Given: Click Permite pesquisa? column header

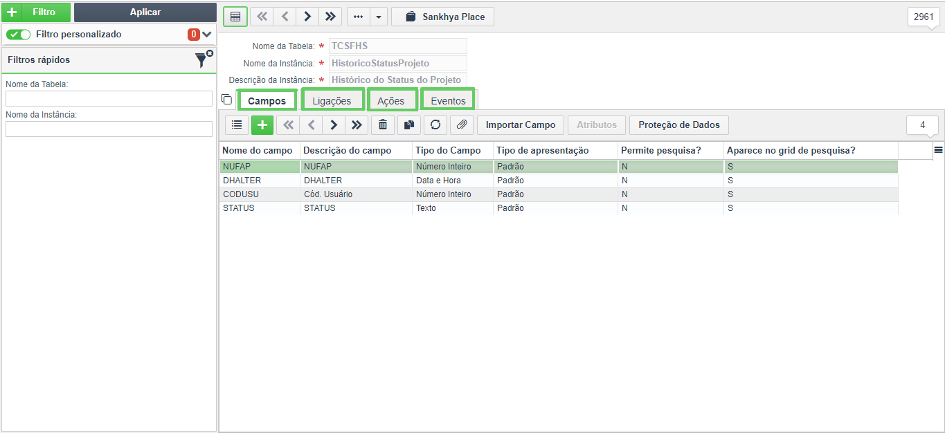Looking at the screenshot, I should (671, 151).
